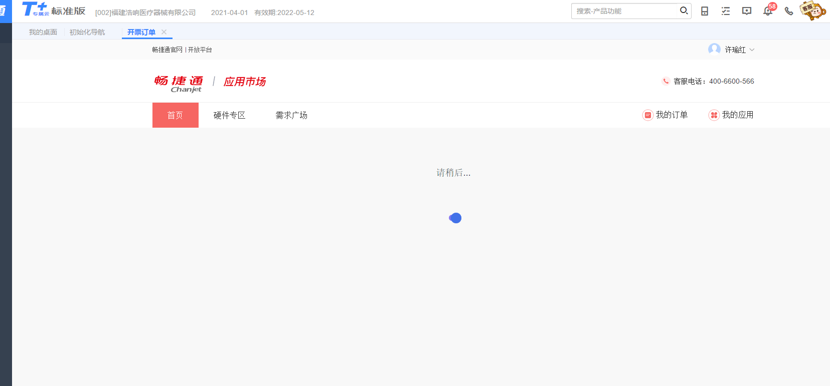Go to 首页 in app market
The image size is (830, 386).
[176, 115]
